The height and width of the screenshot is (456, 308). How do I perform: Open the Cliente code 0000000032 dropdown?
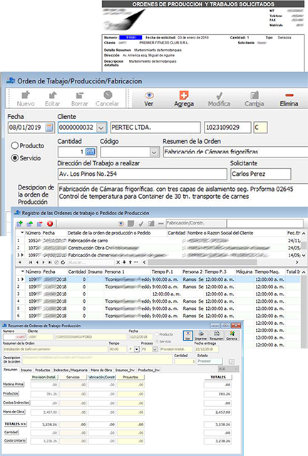[101, 128]
